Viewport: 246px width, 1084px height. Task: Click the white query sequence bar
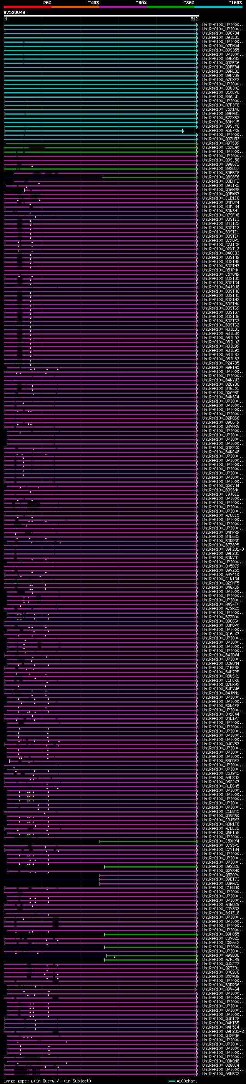(x=101, y=16)
